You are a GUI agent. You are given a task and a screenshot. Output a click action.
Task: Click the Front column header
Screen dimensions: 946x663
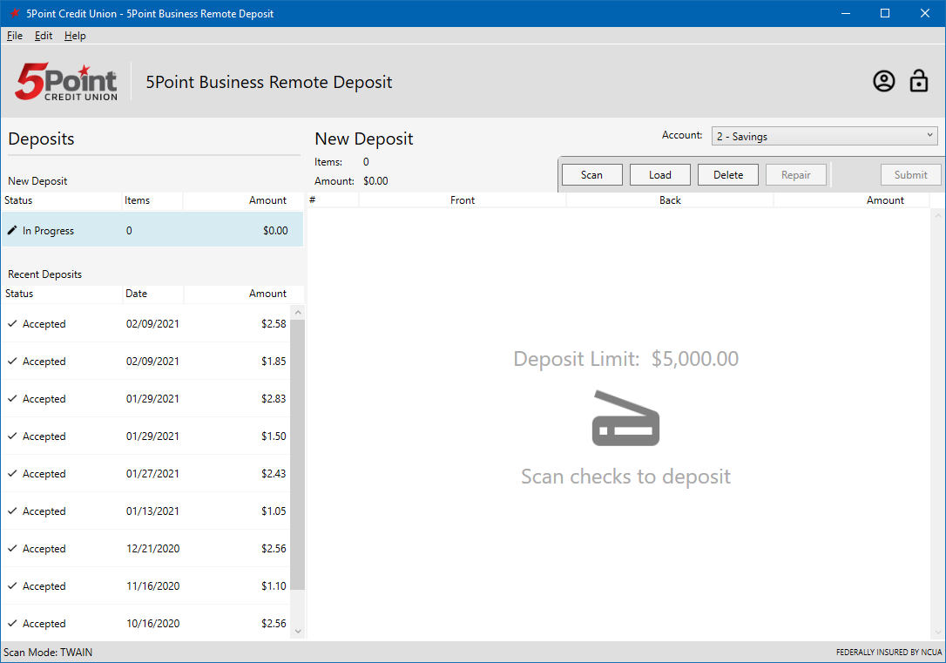point(463,200)
